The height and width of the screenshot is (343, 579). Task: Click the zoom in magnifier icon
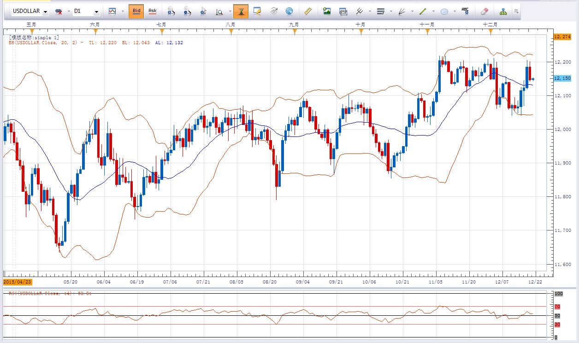click(x=171, y=12)
